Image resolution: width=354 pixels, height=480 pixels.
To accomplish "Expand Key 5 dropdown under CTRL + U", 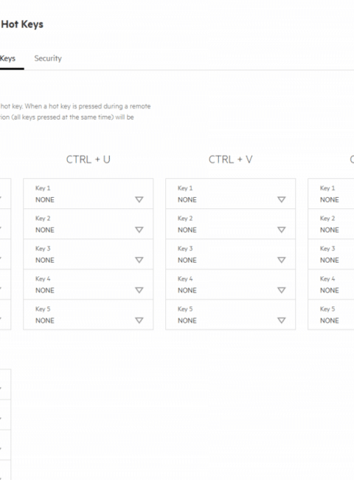I will pos(88,315).
